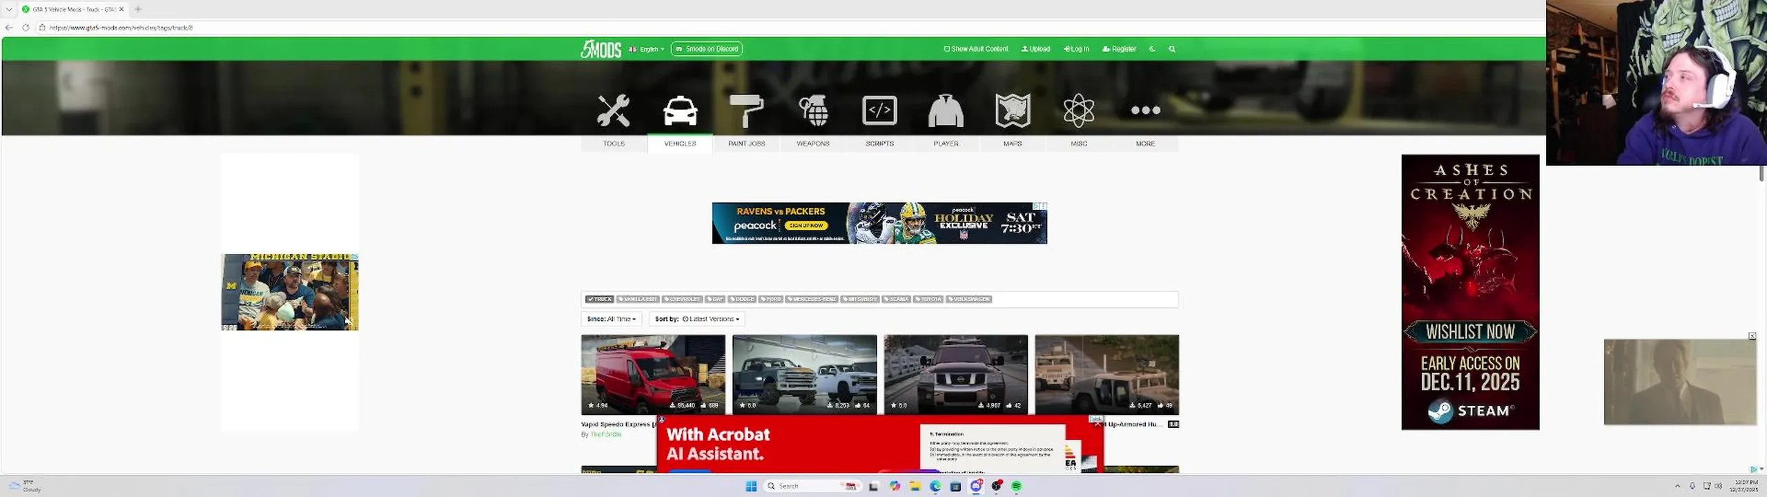
Task: Toggle Show Adult Content checkbox
Action: 947,49
